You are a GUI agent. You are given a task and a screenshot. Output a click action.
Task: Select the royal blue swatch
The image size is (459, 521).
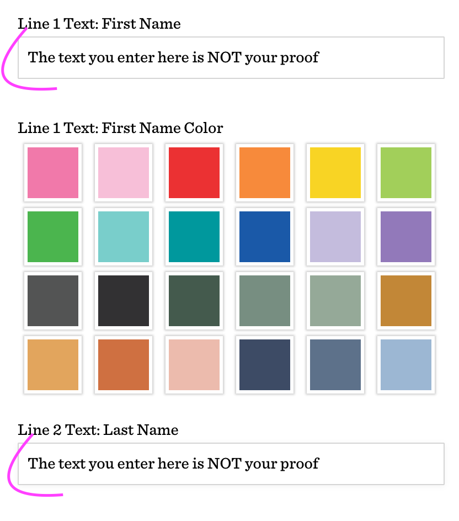(x=265, y=237)
